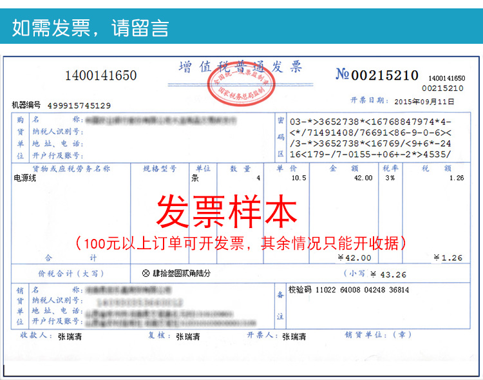Screen dimensions: 483x380
Task: Select the 校验码 11022 64008 04248 36814
Action: point(348,290)
